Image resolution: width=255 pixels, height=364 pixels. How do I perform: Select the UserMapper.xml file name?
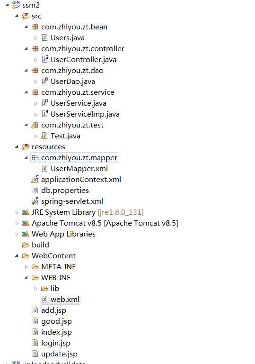pos(79,169)
